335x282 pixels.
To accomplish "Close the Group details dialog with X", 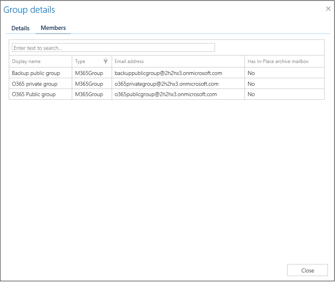I will tap(328, 9).
